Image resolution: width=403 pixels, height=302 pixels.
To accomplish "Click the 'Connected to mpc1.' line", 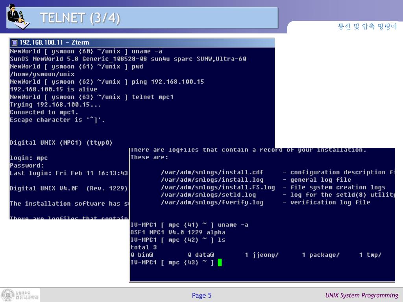I will point(44,112).
